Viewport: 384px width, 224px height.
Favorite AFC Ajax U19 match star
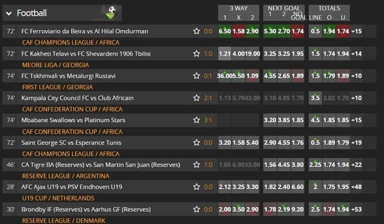coord(197,187)
